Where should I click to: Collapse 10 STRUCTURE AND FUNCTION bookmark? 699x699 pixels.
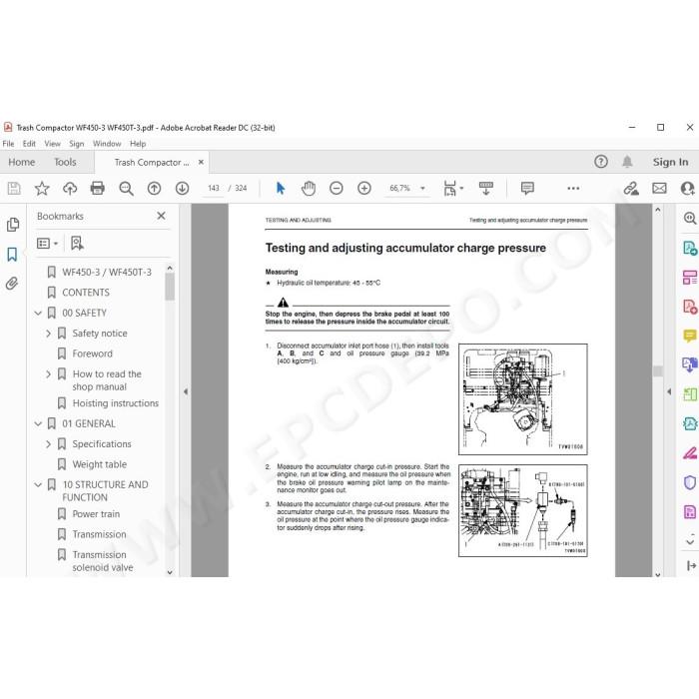point(38,484)
